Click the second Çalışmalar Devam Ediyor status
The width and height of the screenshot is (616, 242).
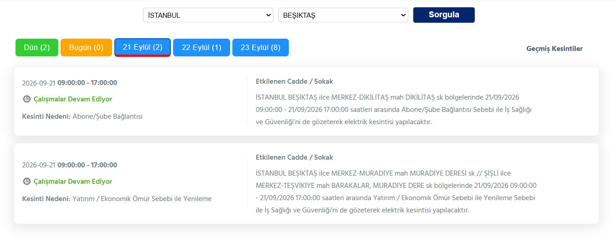[x=73, y=181]
